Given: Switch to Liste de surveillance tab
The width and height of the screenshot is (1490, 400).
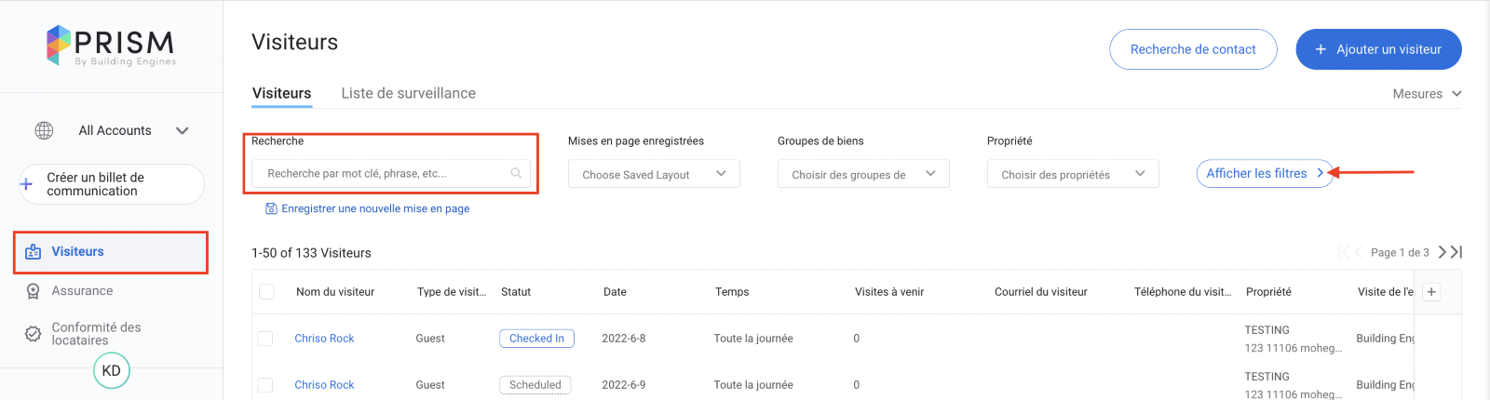Looking at the screenshot, I should (408, 93).
